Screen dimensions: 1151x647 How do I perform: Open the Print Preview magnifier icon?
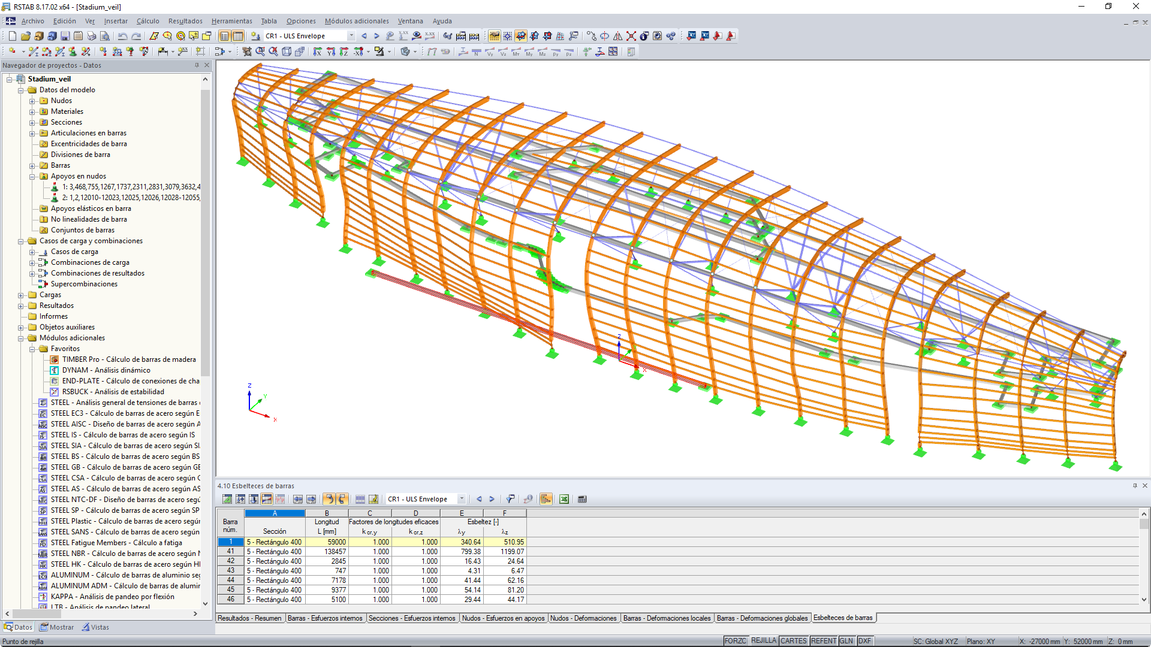click(x=104, y=36)
